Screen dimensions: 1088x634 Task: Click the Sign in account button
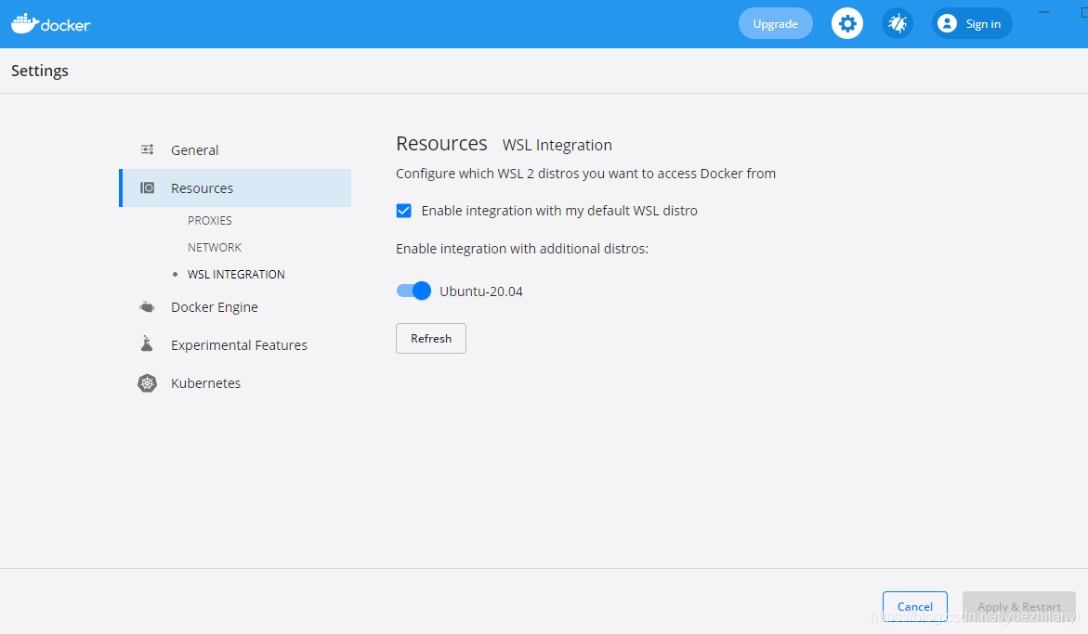point(971,23)
